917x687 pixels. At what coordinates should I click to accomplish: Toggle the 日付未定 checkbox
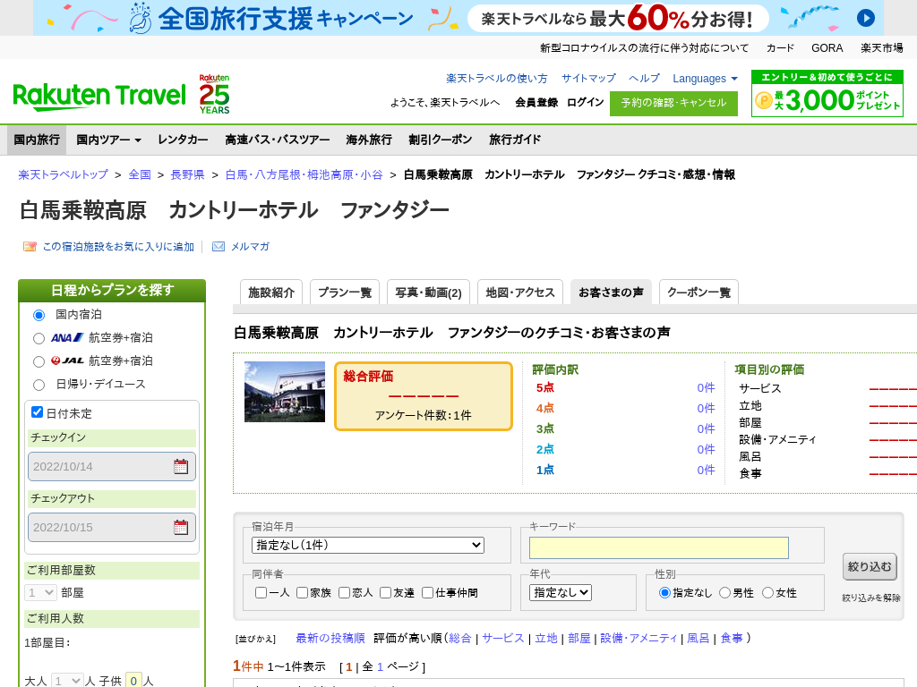tap(37, 412)
